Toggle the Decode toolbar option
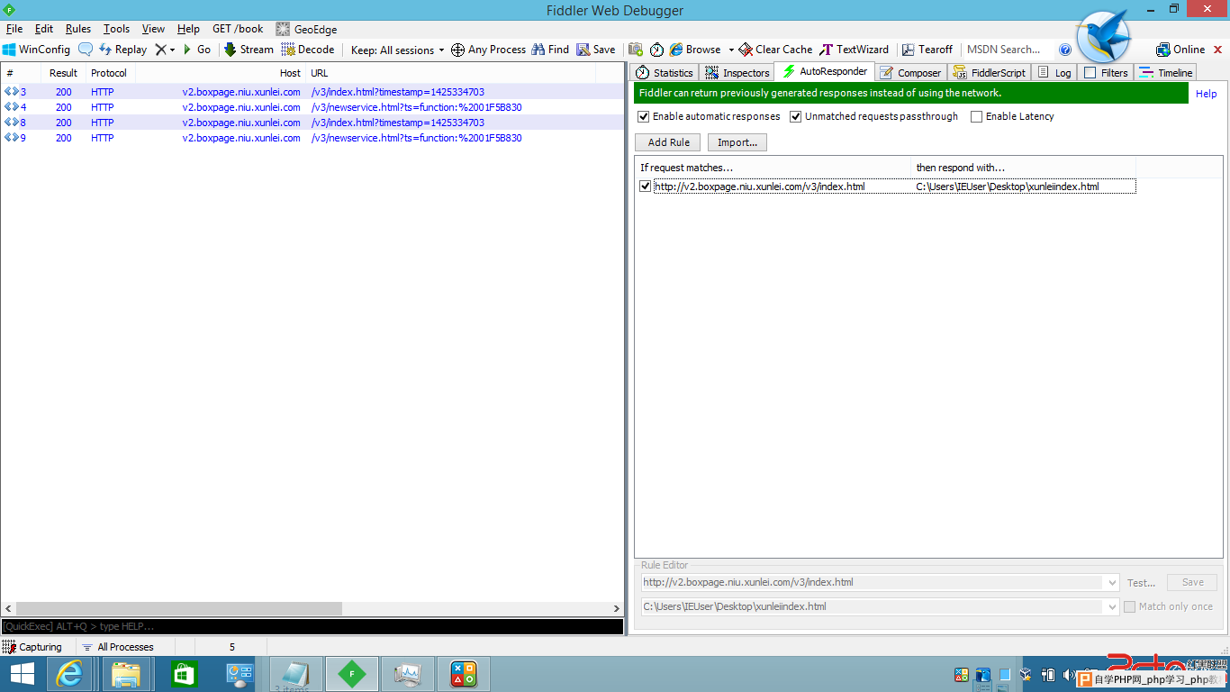 pyautogui.click(x=308, y=50)
